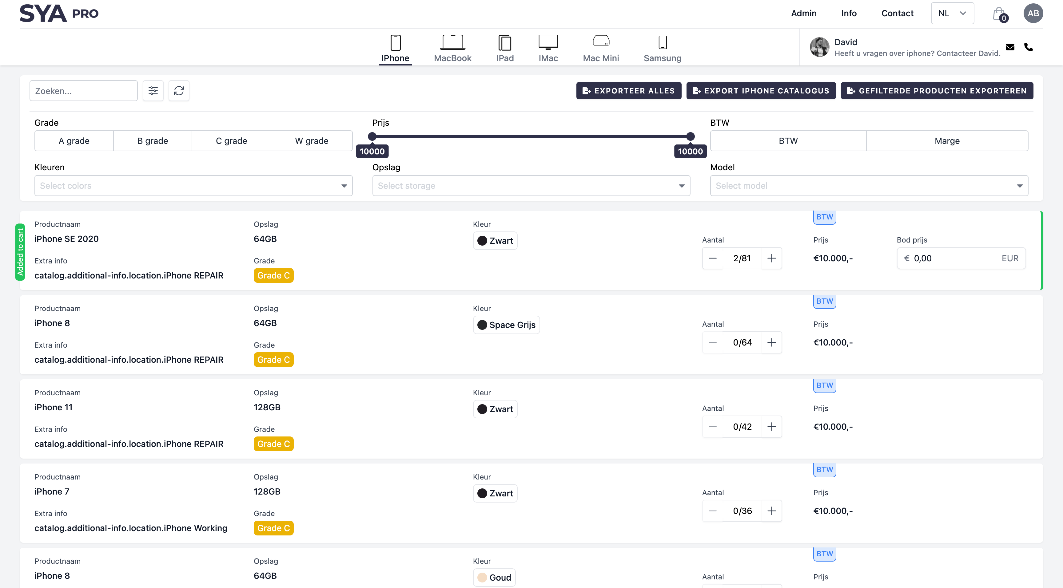Click the Bod prijs input field
The width and height of the screenshot is (1063, 588).
961,258
